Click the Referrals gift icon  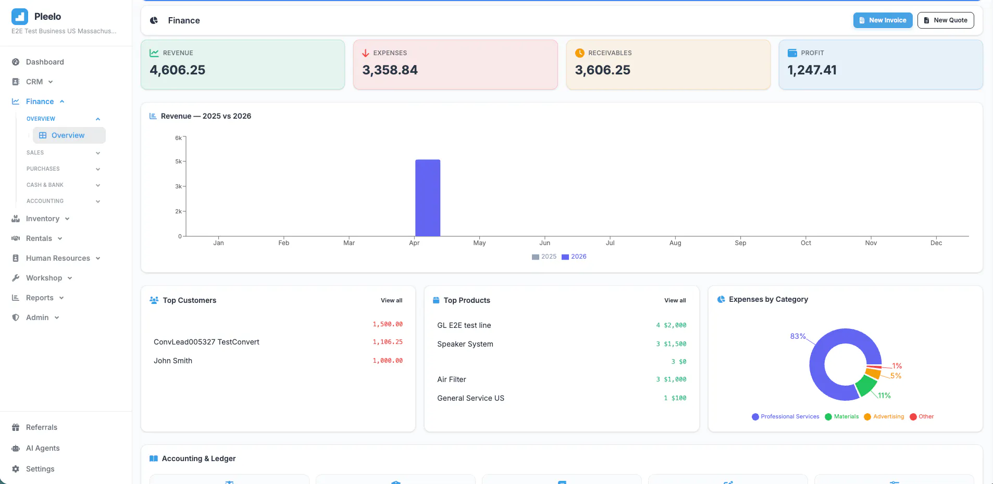pos(16,427)
